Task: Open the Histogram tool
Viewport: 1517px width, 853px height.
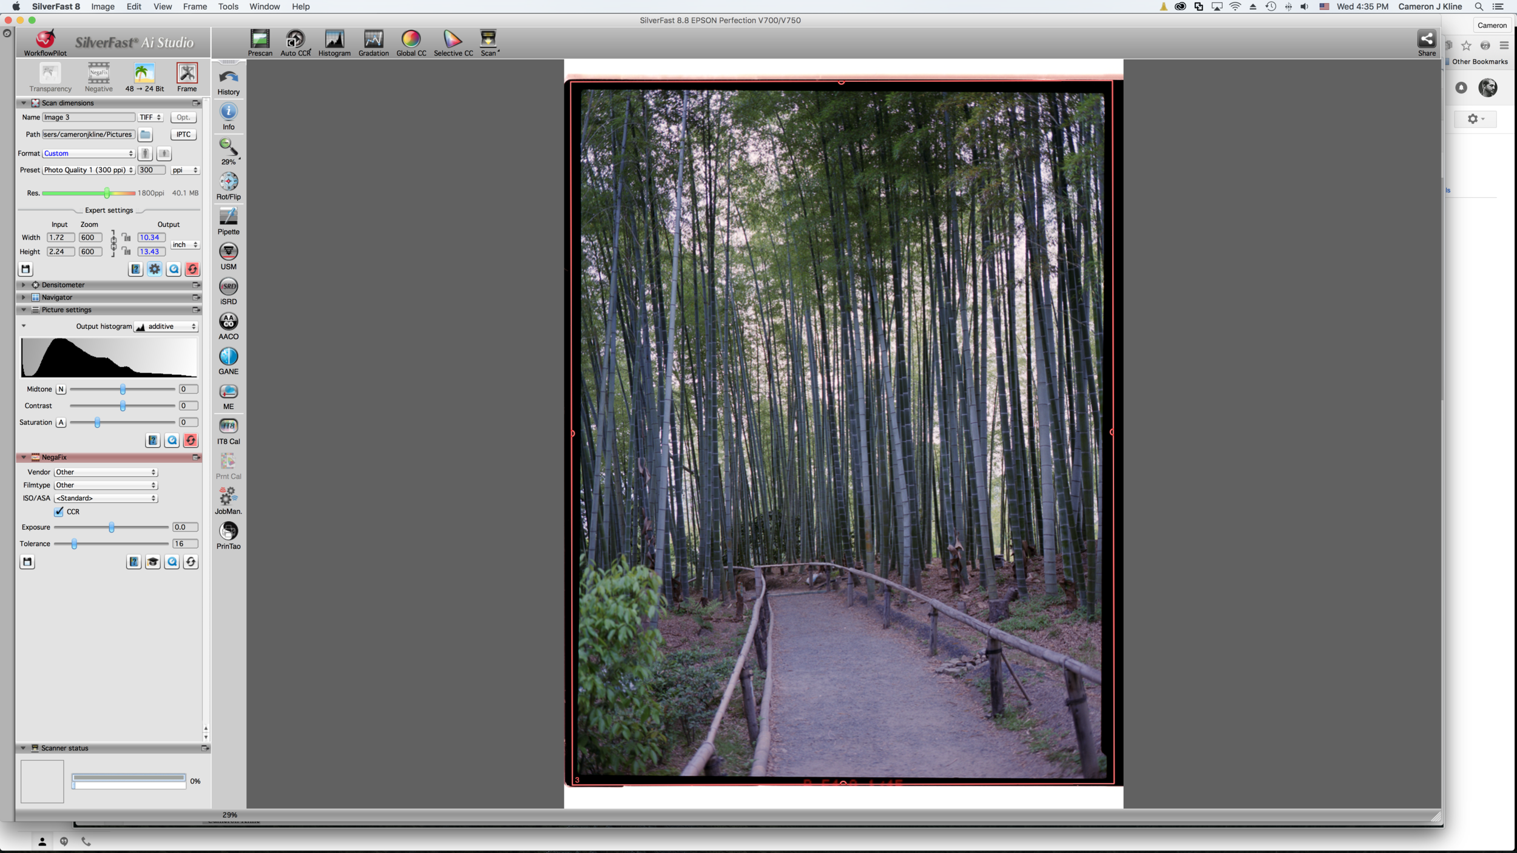Action: pyautogui.click(x=334, y=43)
